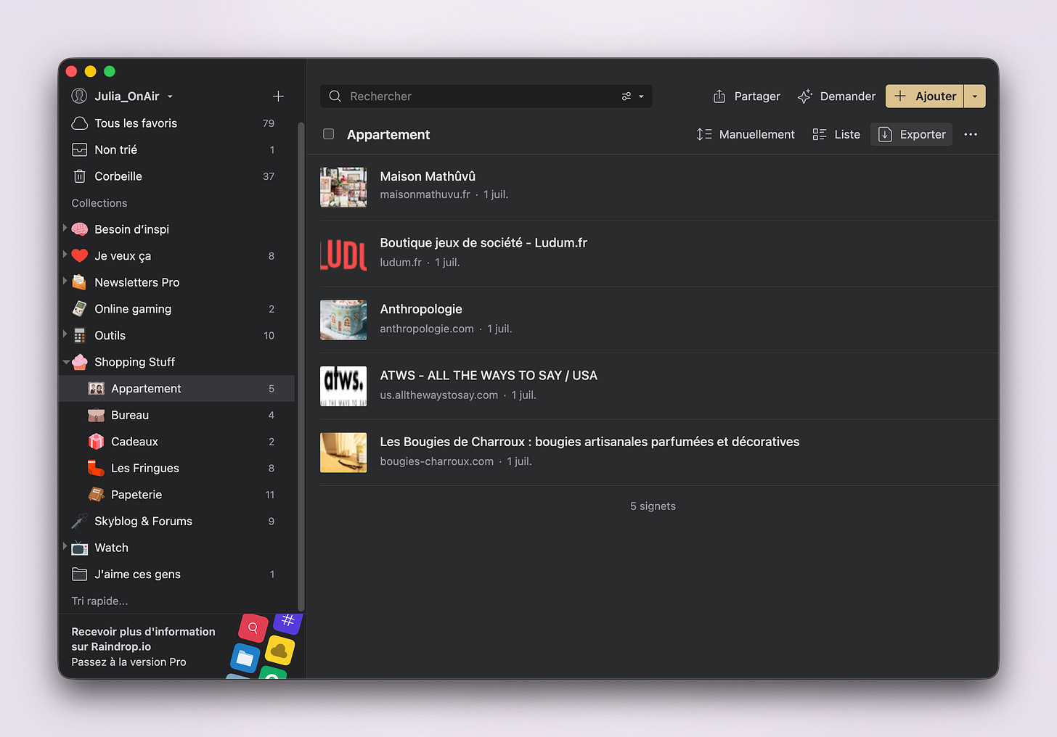Viewport: 1057px width, 737px height.
Task: Expand the Je veux ça collection
Action: [x=65, y=255]
